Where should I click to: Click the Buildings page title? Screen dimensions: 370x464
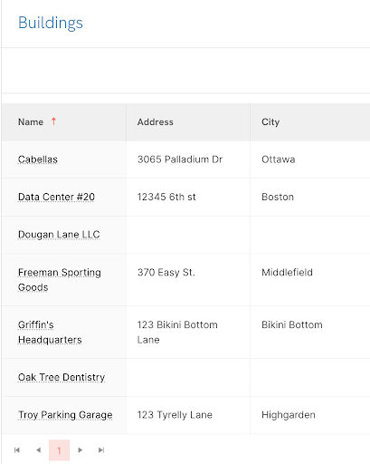(x=51, y=23)
